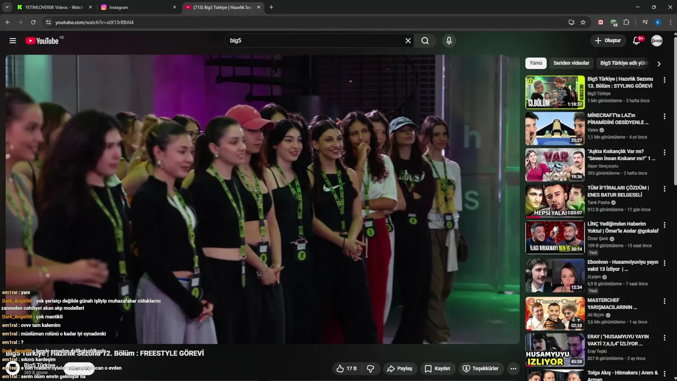Image resolution: width=677 pixels, height=381 pixels.
Task: Show more filter chips with right arrow
Action: 659,63
